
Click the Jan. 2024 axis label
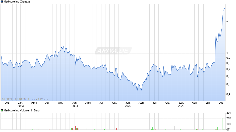pos(75,104)
